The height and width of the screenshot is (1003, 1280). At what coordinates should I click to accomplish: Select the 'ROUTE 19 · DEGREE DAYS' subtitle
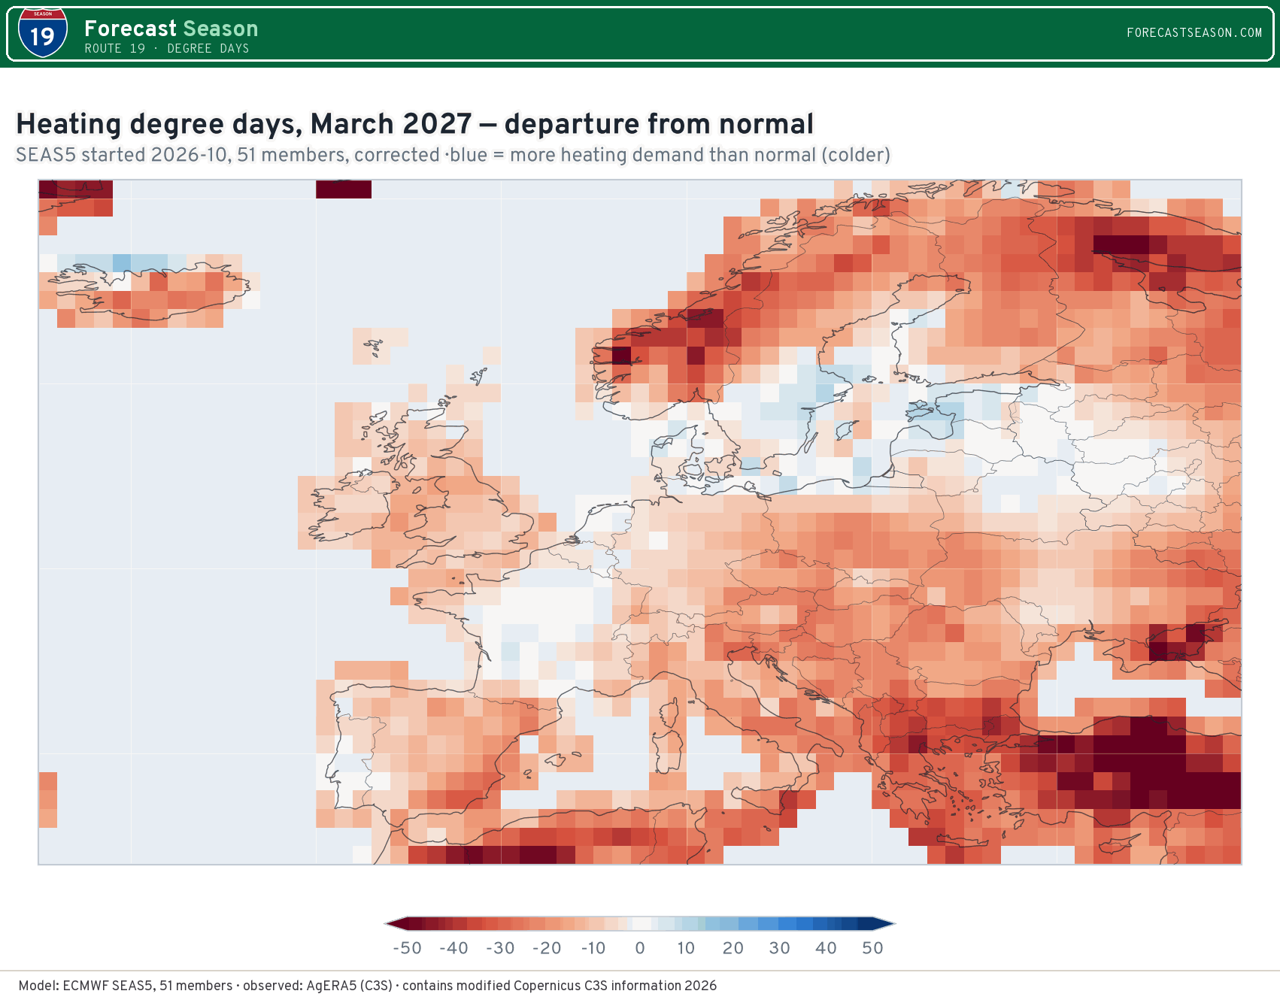pos(166,48)
